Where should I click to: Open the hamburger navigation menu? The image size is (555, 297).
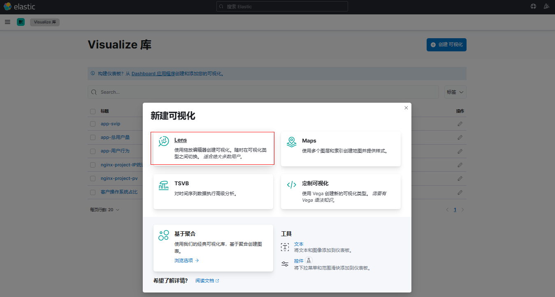(7, 22)
